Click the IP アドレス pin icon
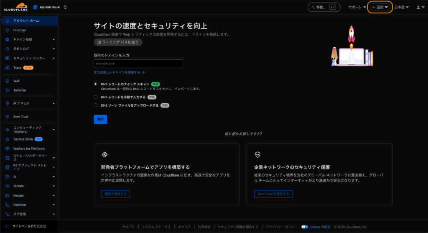428x233 pixels. [x=8, y=103]
